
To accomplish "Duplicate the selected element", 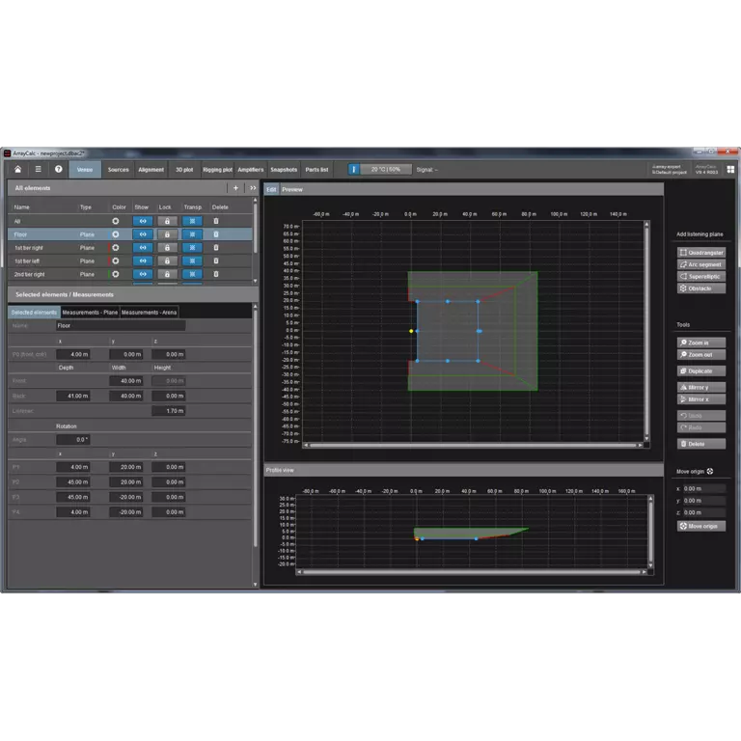I will [x=701, y=370].
